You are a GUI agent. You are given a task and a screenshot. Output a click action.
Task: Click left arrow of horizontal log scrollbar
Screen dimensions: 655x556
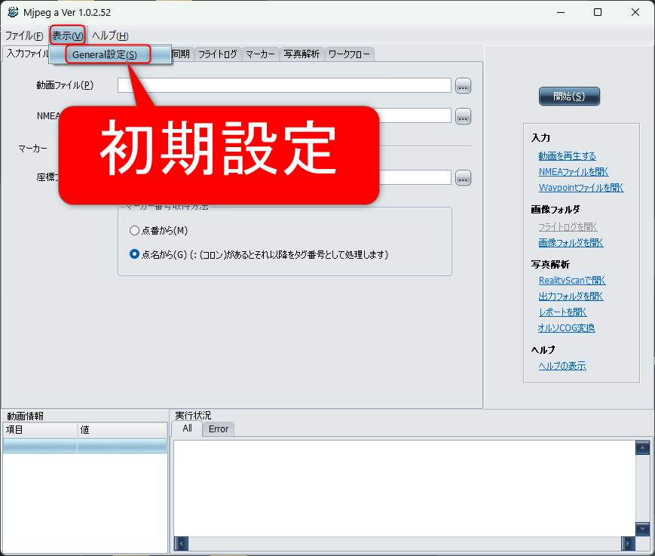181,543
